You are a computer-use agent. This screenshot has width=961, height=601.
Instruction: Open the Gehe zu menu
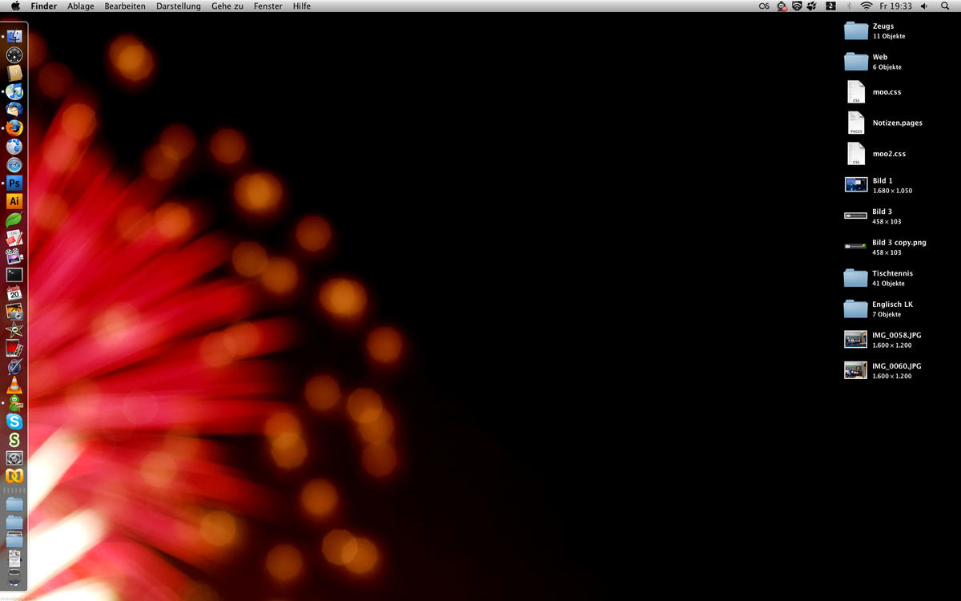(x=227, y=6)
